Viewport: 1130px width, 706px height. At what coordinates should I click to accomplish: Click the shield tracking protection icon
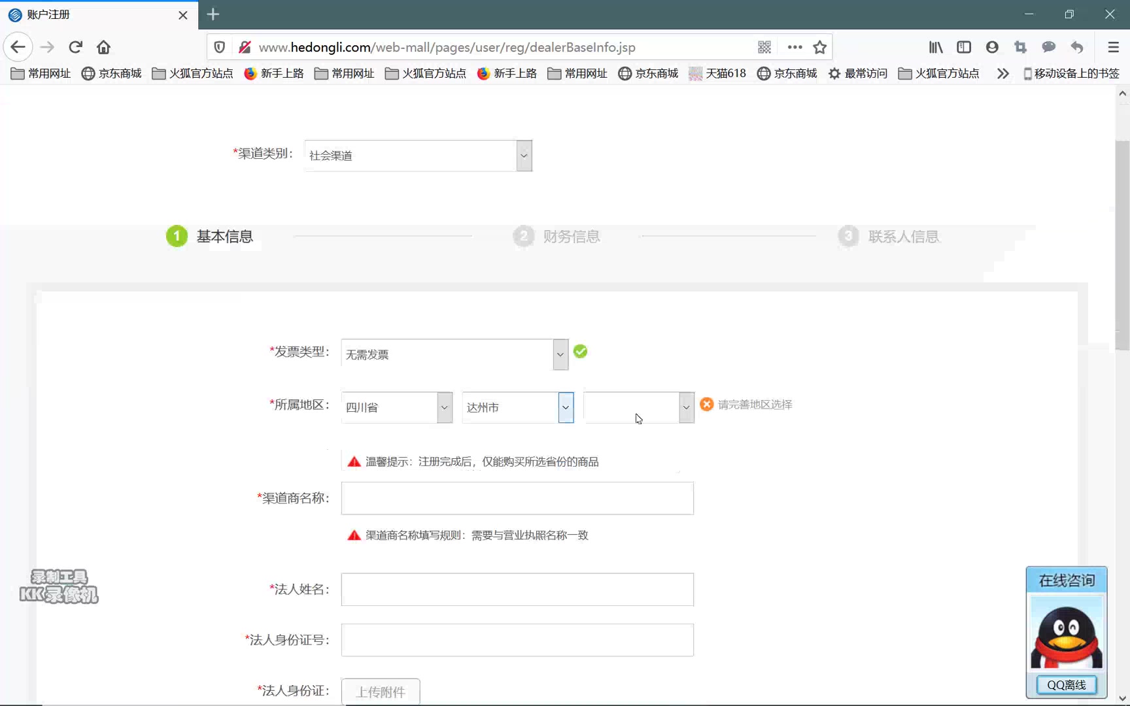220,47
